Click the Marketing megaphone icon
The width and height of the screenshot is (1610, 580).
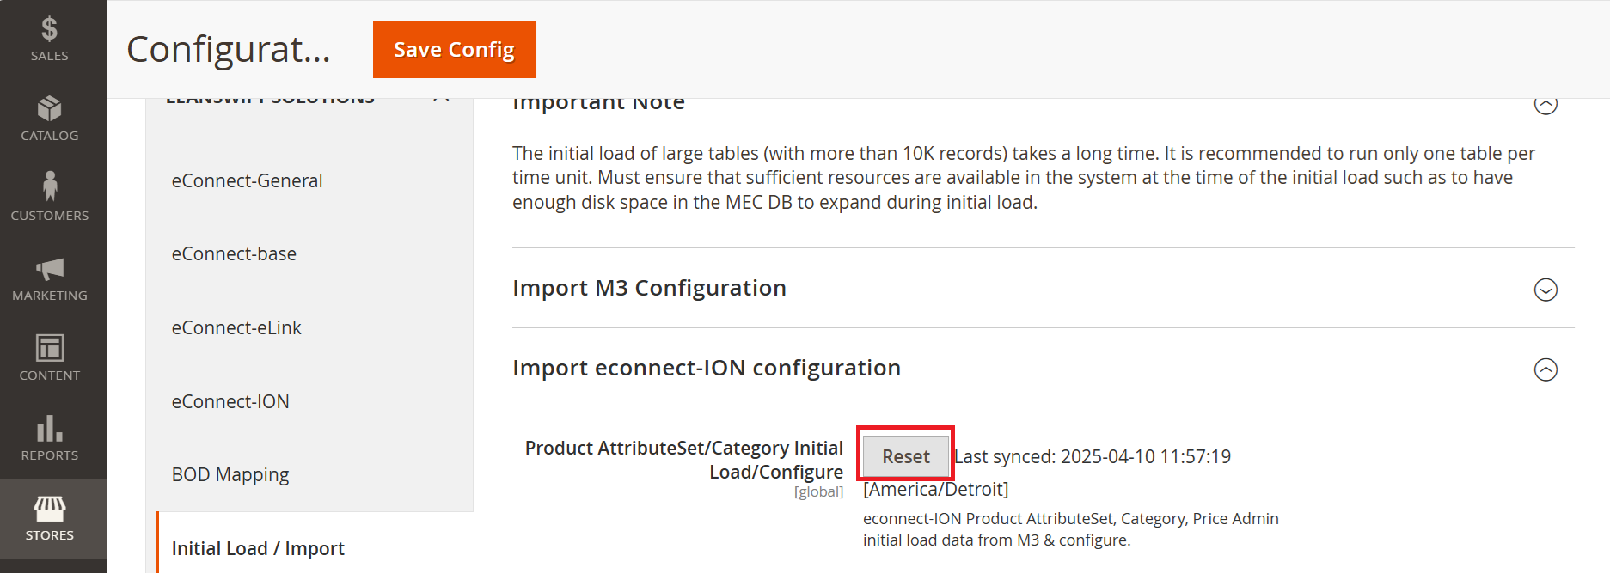click(49, 277)
